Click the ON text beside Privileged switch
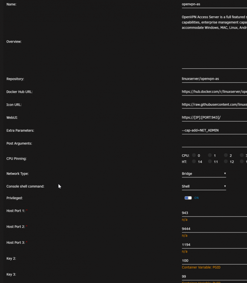247x283 pixels. tap(196, 198)
